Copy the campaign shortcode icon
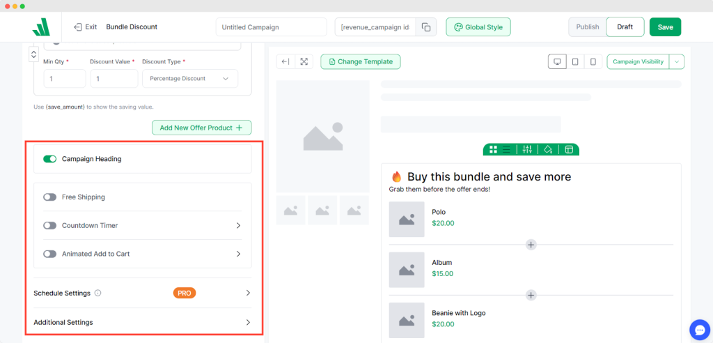This screenshot has height=343, width=713. [x=426, y=27]
